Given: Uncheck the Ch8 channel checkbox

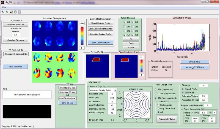Looking at the screenshot, I should point(125,22).
